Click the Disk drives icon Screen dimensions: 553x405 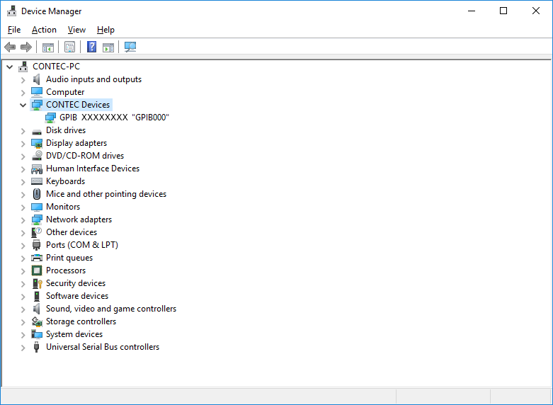coord(37,132)
